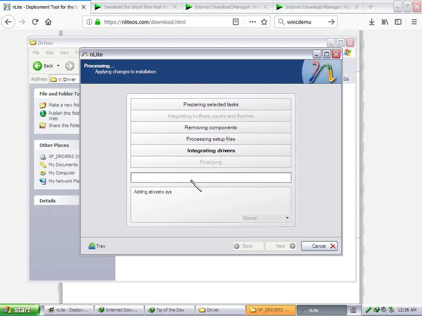Bookmark this page with the star
Viewport: 422px width, 316px height.
tap(264, 22)
